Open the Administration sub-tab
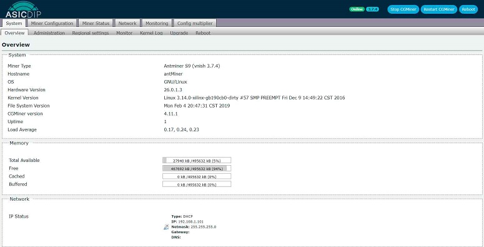This screenshot has height=247, width=484. click(49, 33)
